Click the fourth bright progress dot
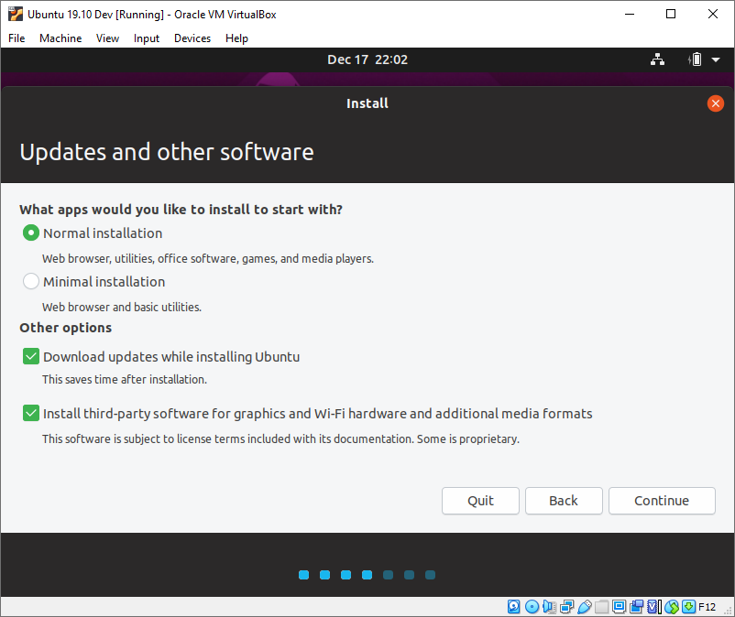 367,574
